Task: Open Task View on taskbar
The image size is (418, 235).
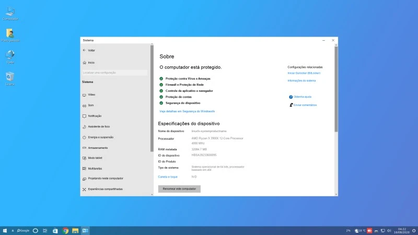Action: pyautogui.click(x=45, y=231)
